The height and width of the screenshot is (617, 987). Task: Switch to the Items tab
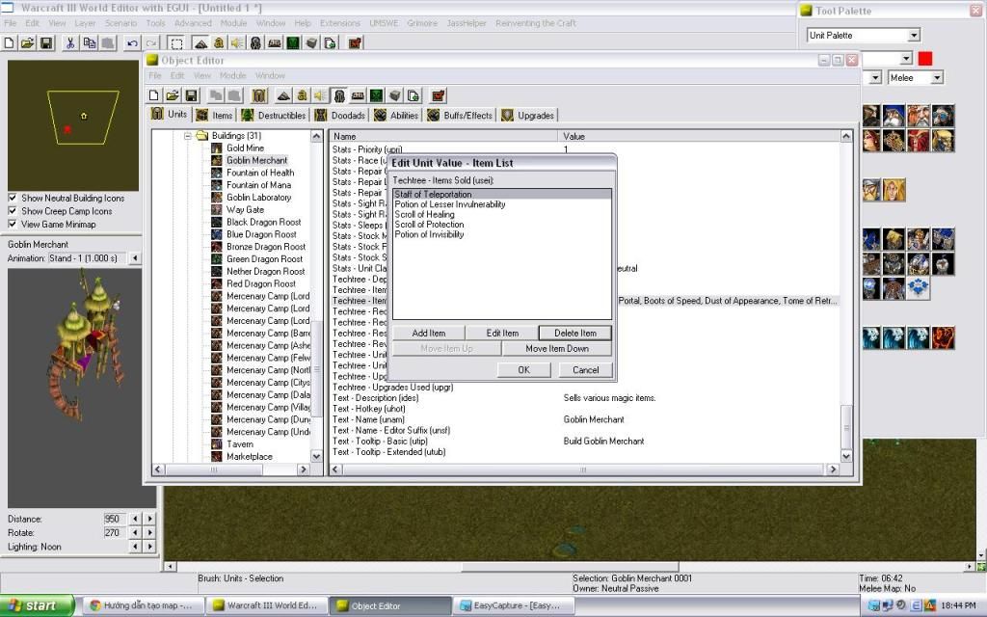[215, 116]
